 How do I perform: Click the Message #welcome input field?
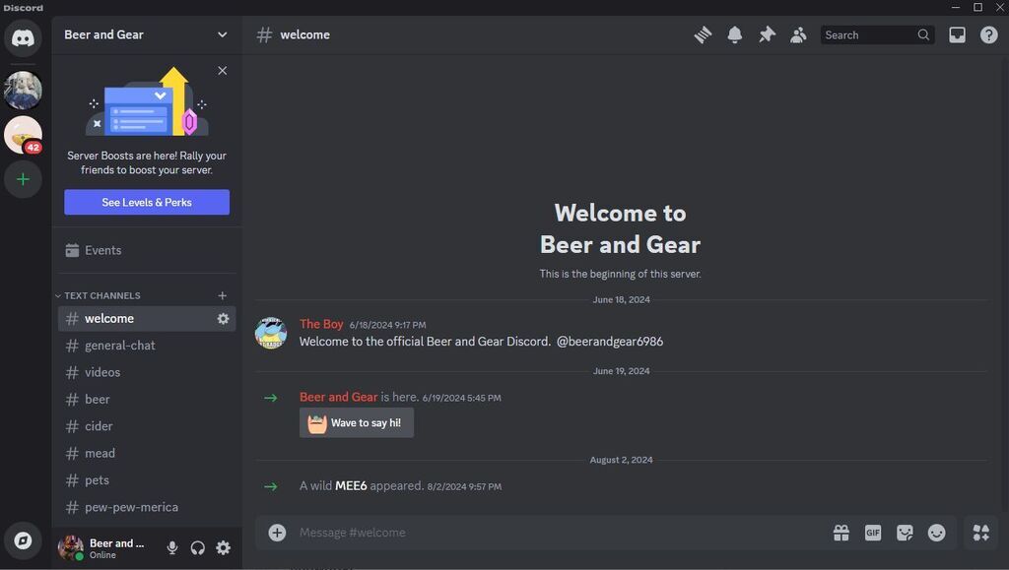[x=552, y=533]
